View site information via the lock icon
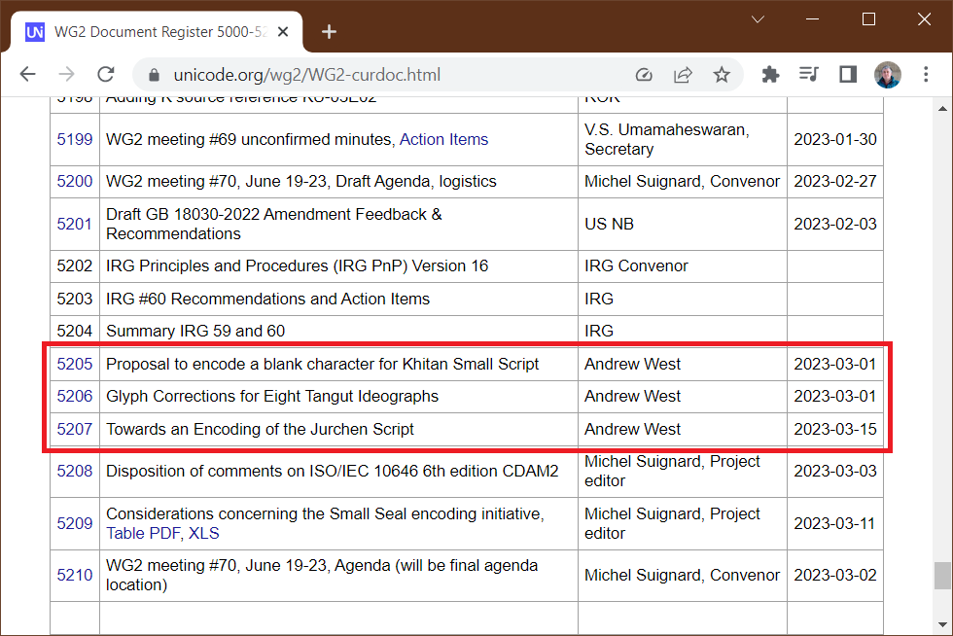 (155, 75)
